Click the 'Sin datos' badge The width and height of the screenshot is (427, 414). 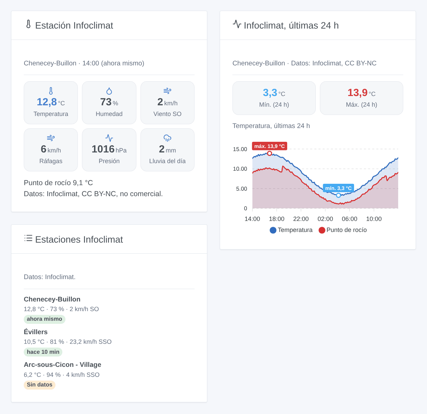(x=40, y=385)
